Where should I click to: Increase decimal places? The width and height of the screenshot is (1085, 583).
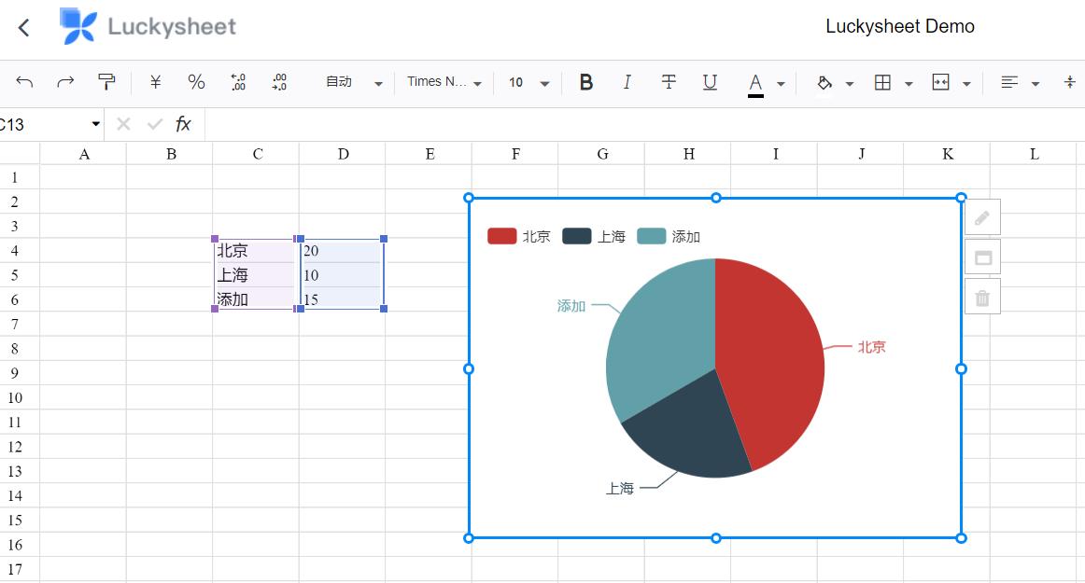pyautogui.click(x=279, y=82)
